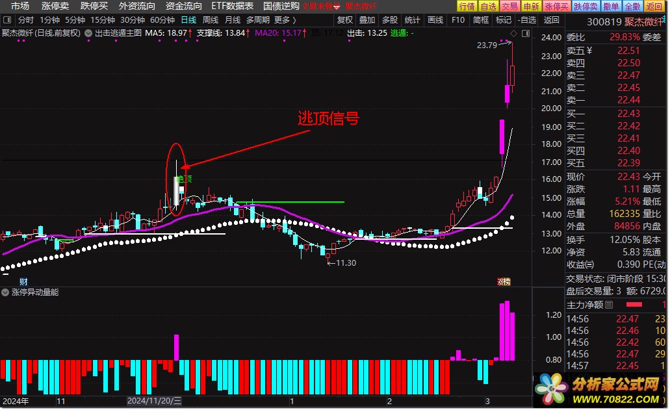The image size is (670, 410).
Task: Open the 跌停买 menu item
Action: (94, 6)
